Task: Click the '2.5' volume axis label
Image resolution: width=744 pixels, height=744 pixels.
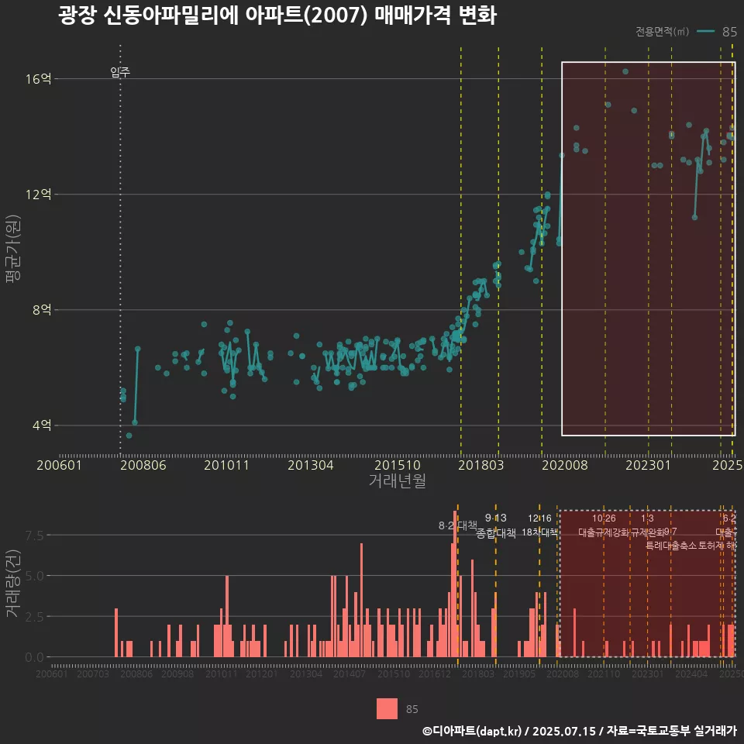Action: pos(34,617)
